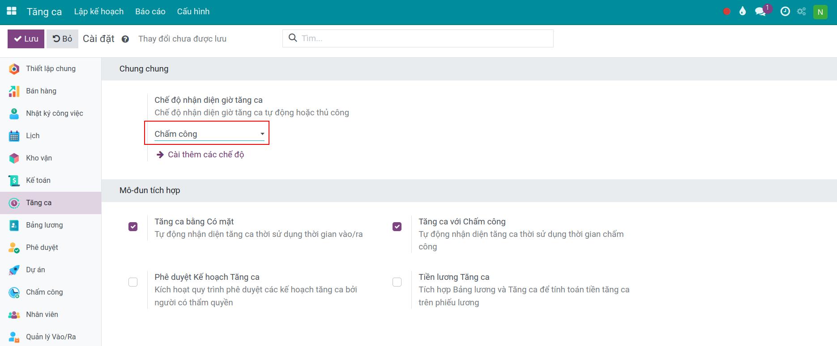Click the Tăng ca bằng Có mặt label
The height and width of the screenshot is (346, 837).
[x=194, y=222]
